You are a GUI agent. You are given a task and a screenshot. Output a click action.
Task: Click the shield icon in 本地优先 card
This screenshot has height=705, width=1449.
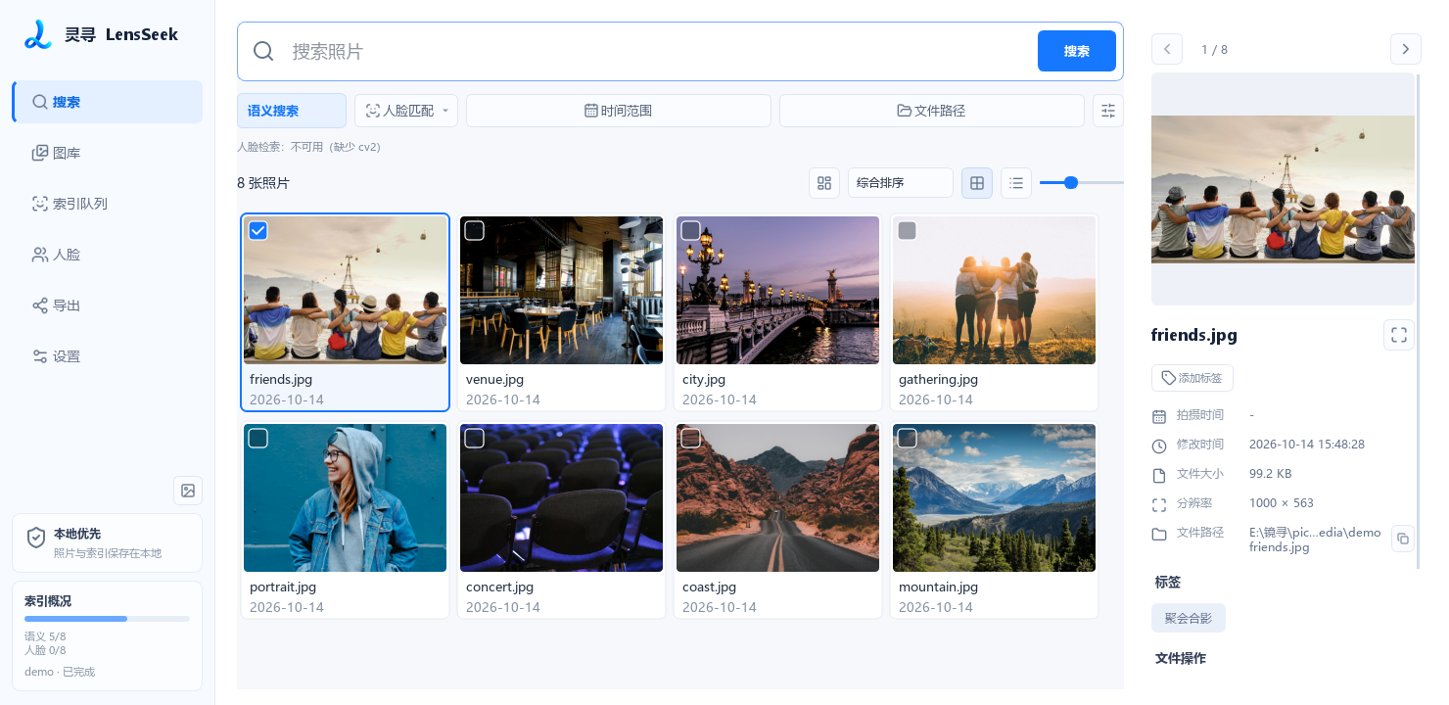[36, 538]
